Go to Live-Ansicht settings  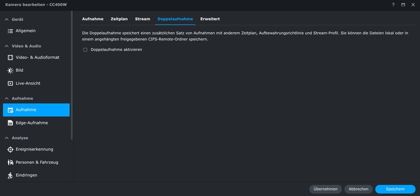coord(36,83)
